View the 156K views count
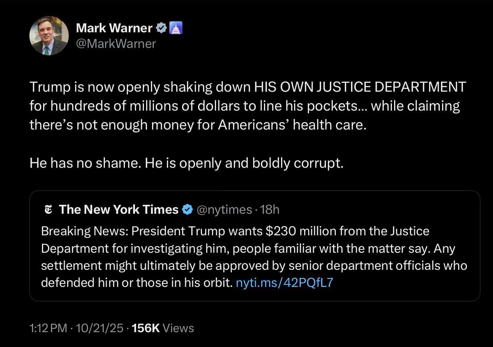This screenshot has width=493, height=347. pyautogui.click(x=146, y=328)
